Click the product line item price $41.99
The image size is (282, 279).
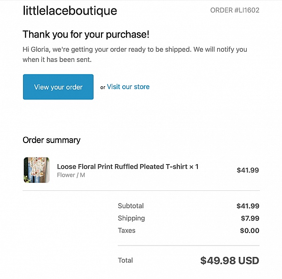pos(248,170)
